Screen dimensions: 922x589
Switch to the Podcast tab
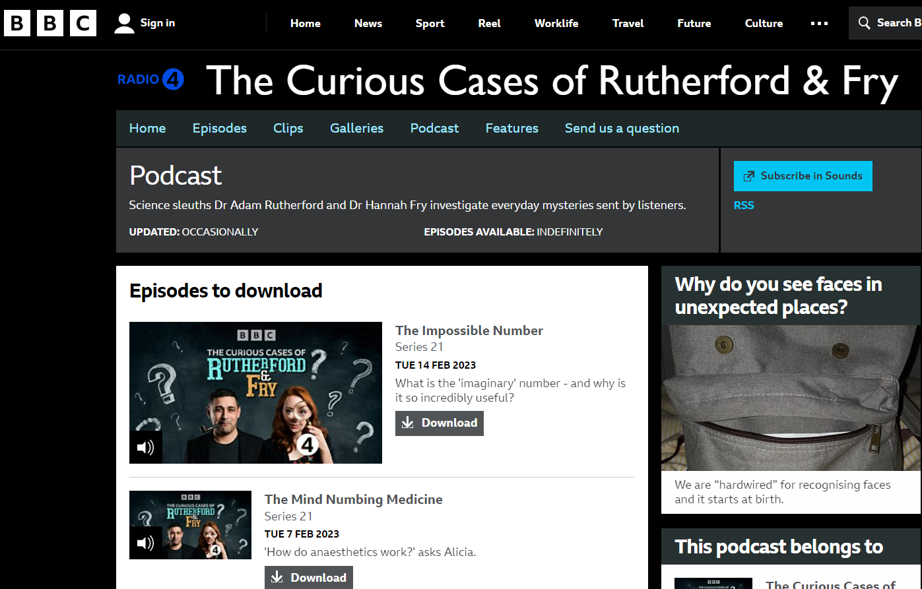tap(434, 129)
